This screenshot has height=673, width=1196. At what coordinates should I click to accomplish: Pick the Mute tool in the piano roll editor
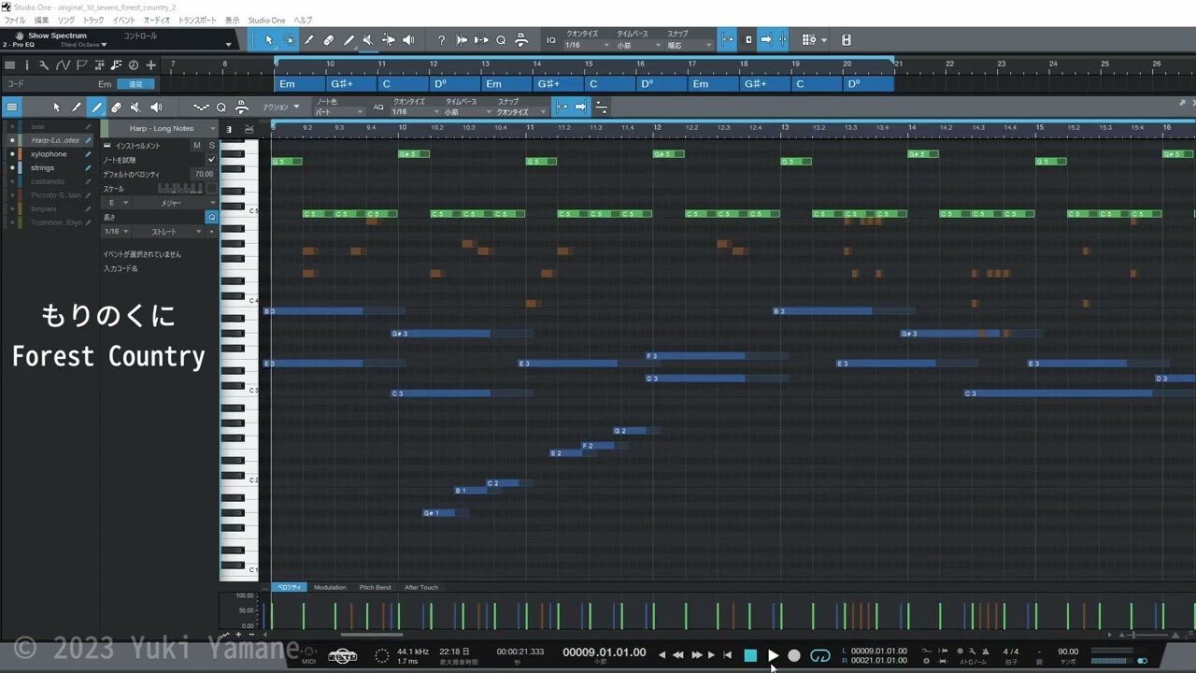pyautogui.click(x=135, y=107)
